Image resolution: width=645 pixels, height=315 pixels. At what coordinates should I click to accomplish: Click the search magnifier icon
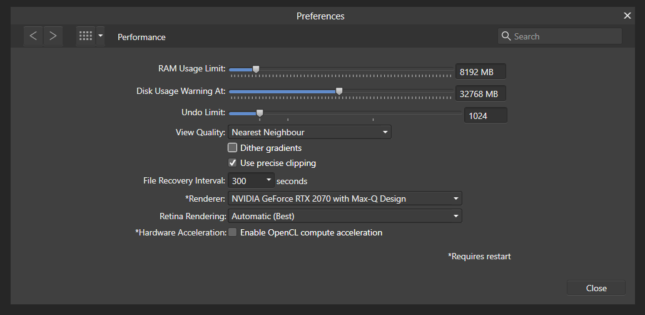pyautogui.click(x=506, y=36)
